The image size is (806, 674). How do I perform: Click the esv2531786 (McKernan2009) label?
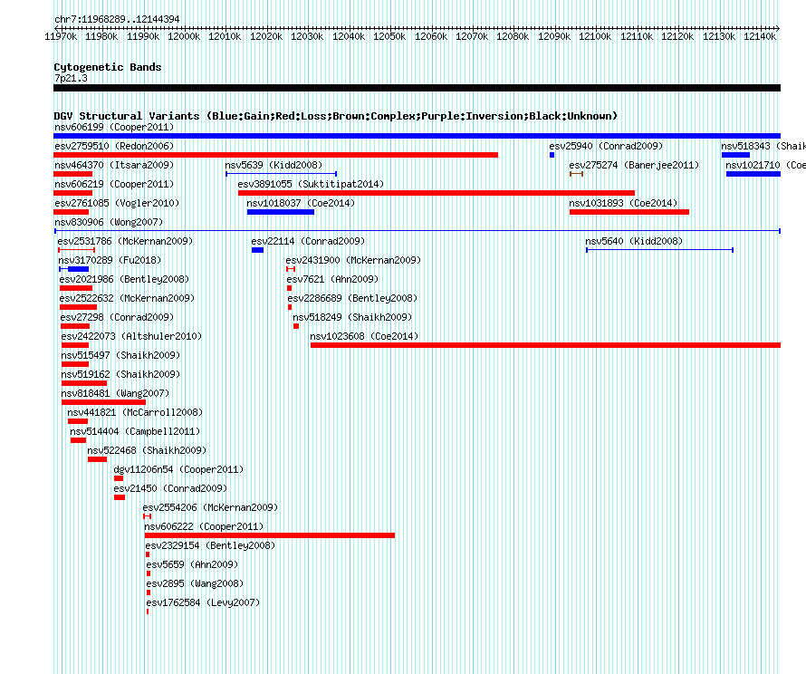(125, 241)
